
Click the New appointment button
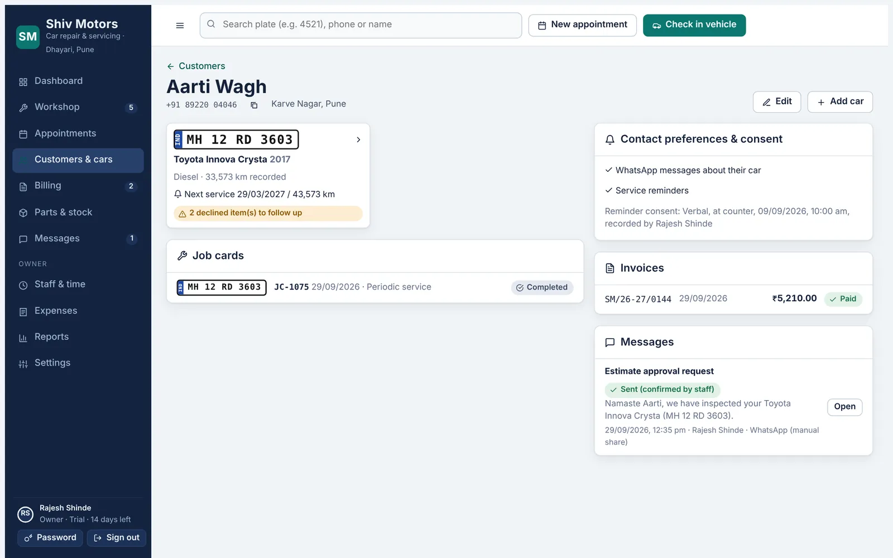tap(582, 25)
